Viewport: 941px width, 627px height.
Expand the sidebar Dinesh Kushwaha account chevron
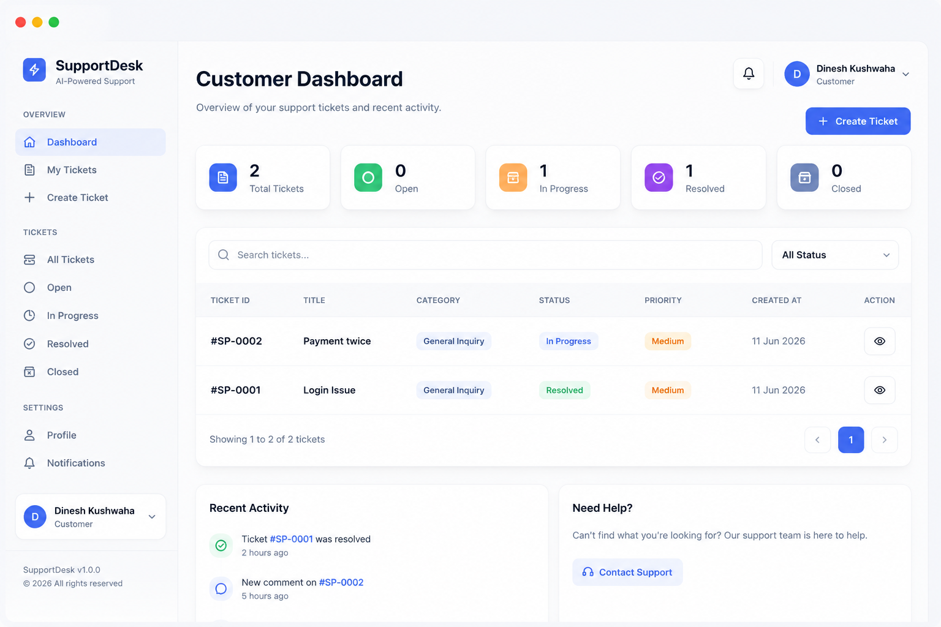click(x=152, y=517)
